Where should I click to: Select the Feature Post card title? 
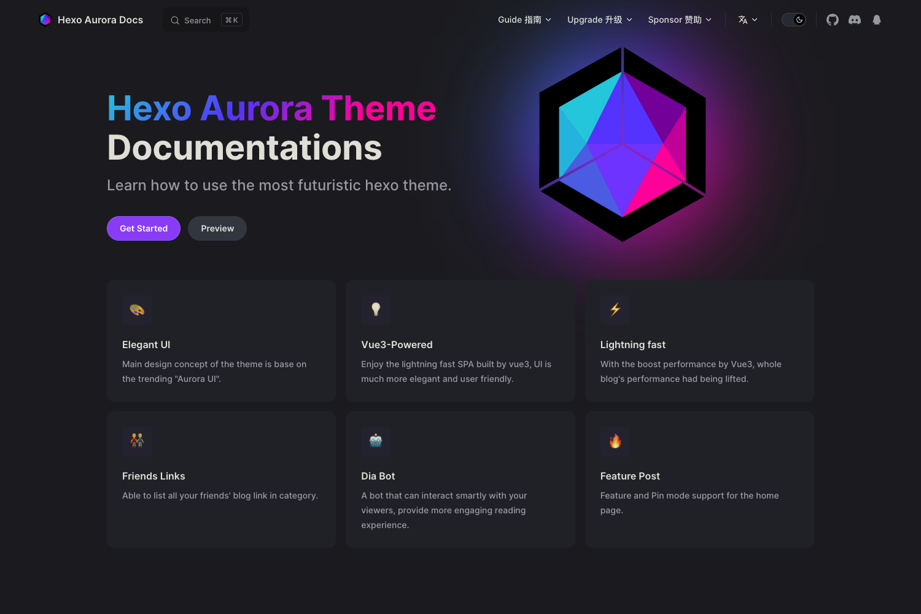pos(630,476)
